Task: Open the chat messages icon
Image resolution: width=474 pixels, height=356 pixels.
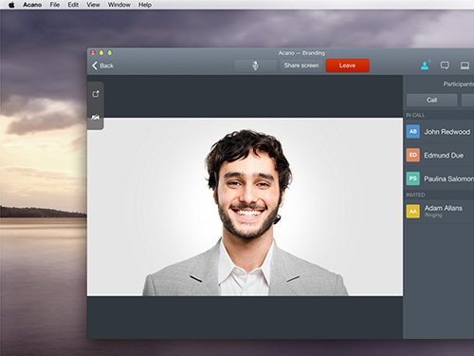Action: click(x=445, y=66)
